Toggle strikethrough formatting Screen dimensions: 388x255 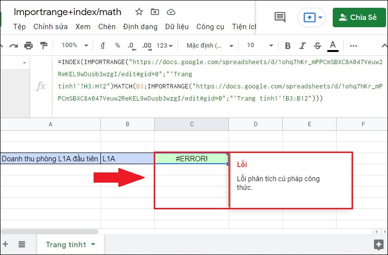coord(317,46)
